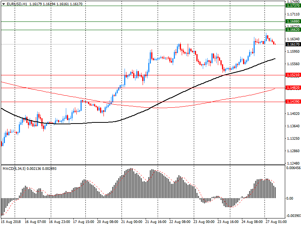301x226 pixels.
Task: Select the 21 Aug 16:00 time label
Action: coord(156,222)
